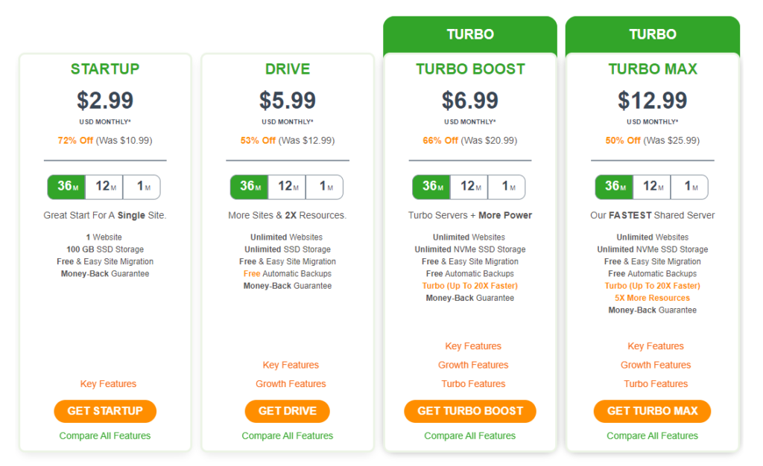Image resolution: width=763 pixels, height=466 pixels.
Task: Select 1-month term on Startup plan
Action: tap(142, 187)
